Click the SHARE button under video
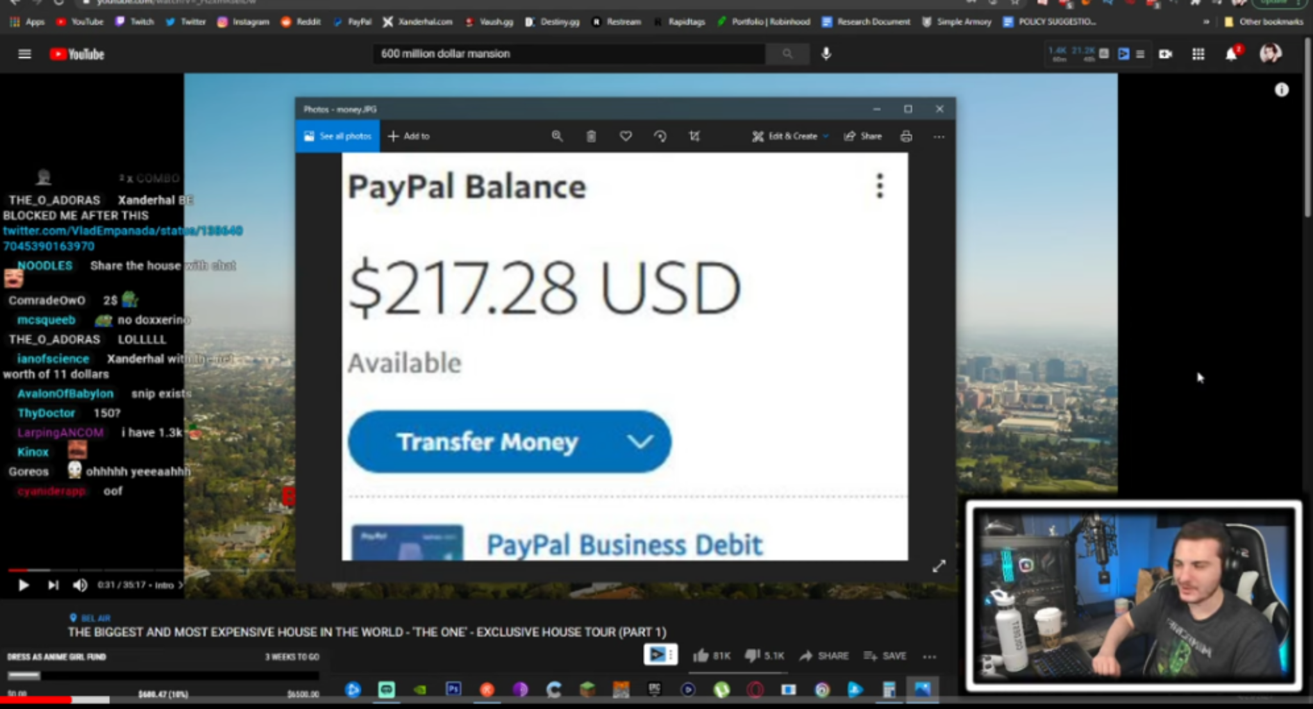This screenshot has width=1313, height=709. 824,655
